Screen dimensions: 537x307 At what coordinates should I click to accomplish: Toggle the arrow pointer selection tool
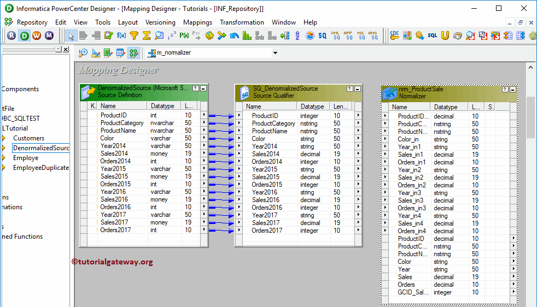point(71,36)
